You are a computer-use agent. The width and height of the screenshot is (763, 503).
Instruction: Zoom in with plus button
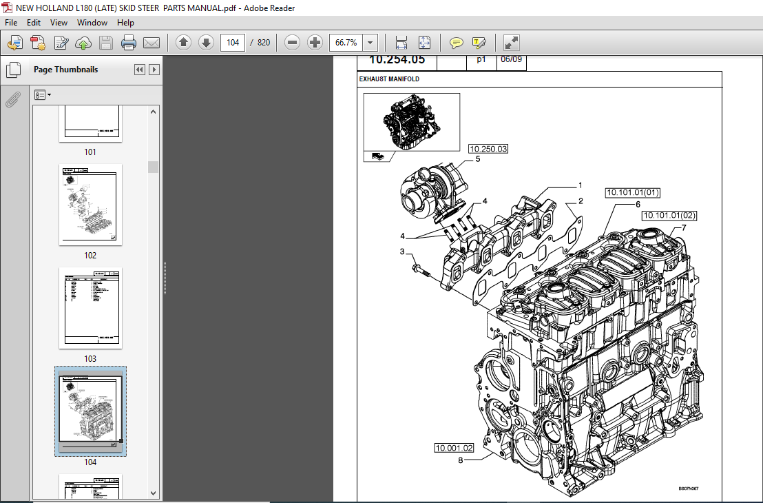[315, 43]
